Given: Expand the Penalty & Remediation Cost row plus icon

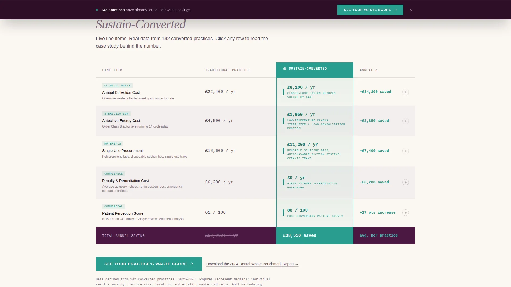Looking at the screenshot, I should [x=405, y=182].
